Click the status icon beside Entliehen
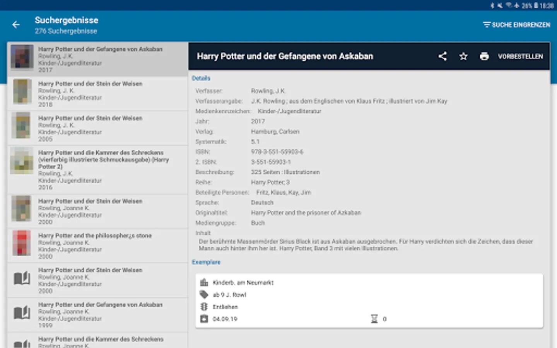The image size is (557, 348). tap(204, 307)
